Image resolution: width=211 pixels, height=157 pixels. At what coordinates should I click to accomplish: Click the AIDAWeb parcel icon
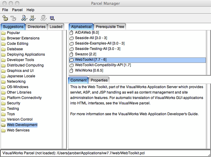(x=71, y=33)
